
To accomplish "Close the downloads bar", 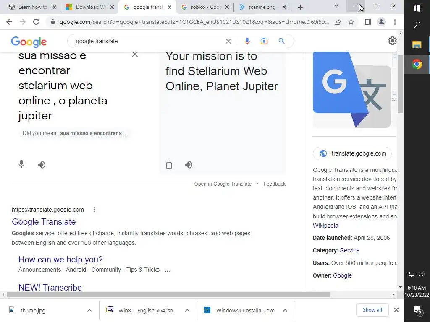I will [x=396, y=310].
